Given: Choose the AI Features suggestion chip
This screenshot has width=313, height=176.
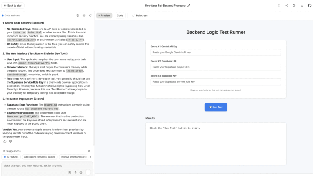Looking at the screenshot, I should click(x=11, y=157).
